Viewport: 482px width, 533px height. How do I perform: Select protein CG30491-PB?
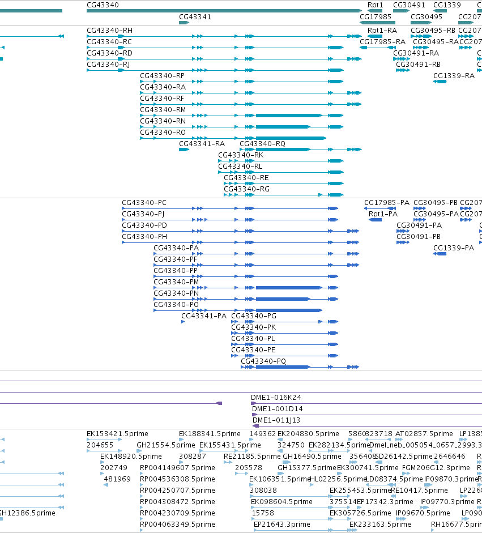point(419,237)
